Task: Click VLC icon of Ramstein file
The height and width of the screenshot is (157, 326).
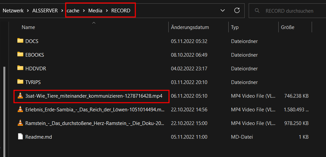Action: (20, 123)
